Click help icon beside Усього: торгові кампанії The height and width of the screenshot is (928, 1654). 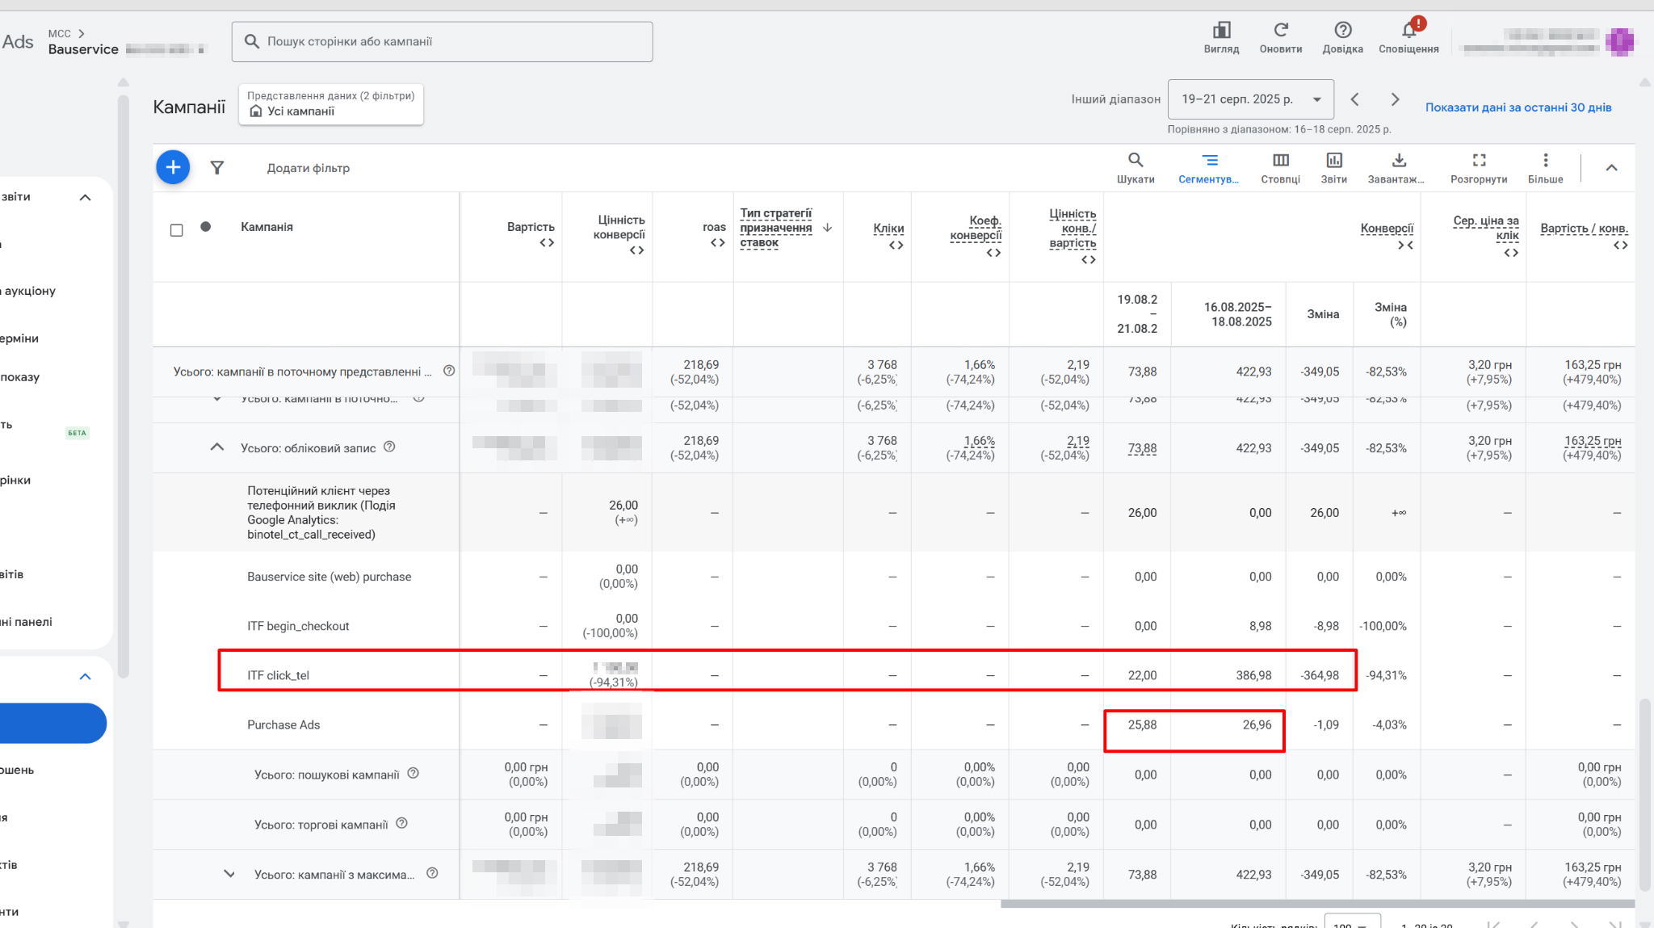(x=401, y=823)
